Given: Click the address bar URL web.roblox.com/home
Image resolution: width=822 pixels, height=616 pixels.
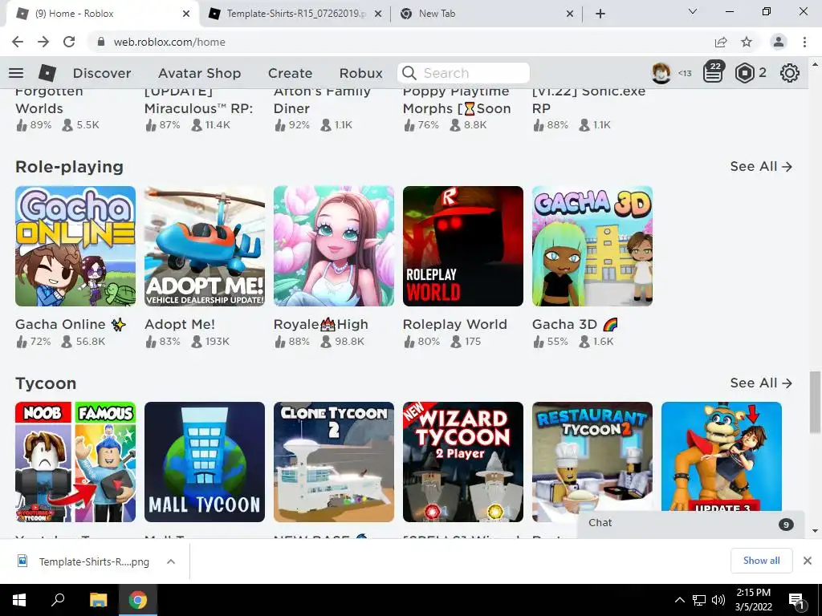Looking at the screenshot, I should point(169,42).
